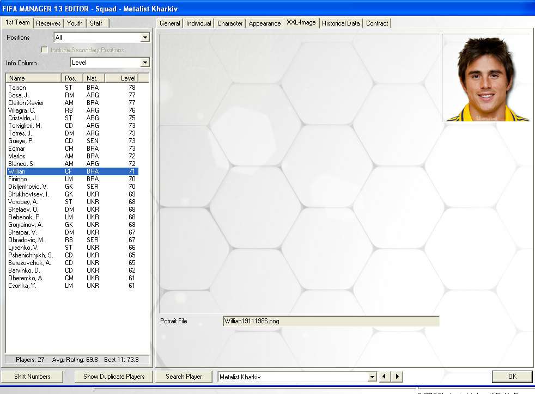
Task: Switch to the Staff tab
Action: pyautogui.click(x=96, y=23)
